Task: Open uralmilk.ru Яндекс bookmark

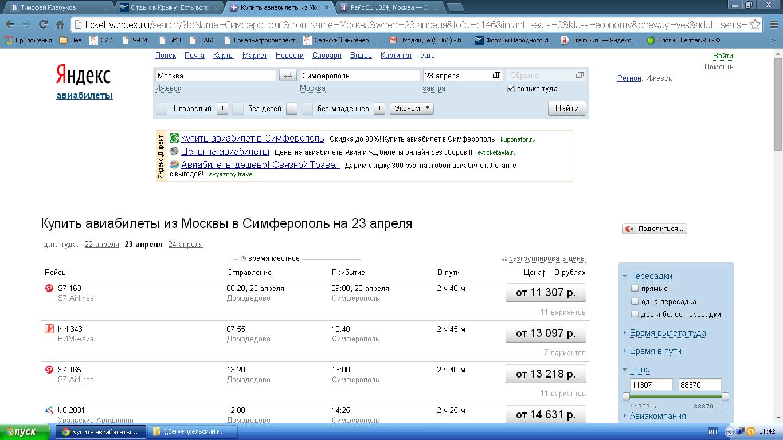Action: point(600,40)
